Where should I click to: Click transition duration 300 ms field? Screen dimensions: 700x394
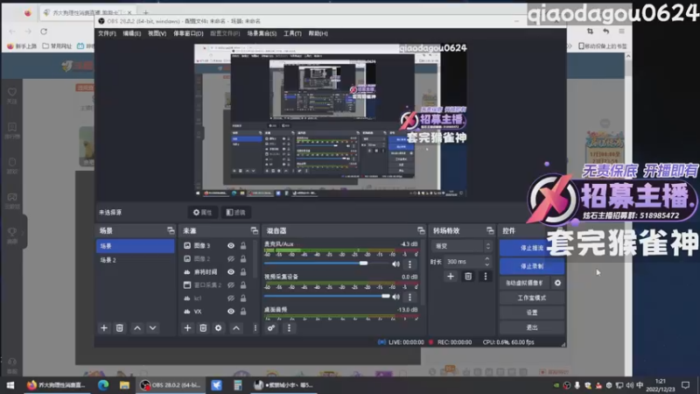tap(463, 262)
